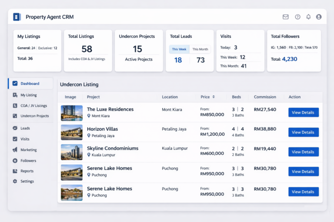Image resolution: width=334 pixels, height=222 pixels.
Task: Select Undercon Projects in the sidebar
Action: [x=34, y=116]
